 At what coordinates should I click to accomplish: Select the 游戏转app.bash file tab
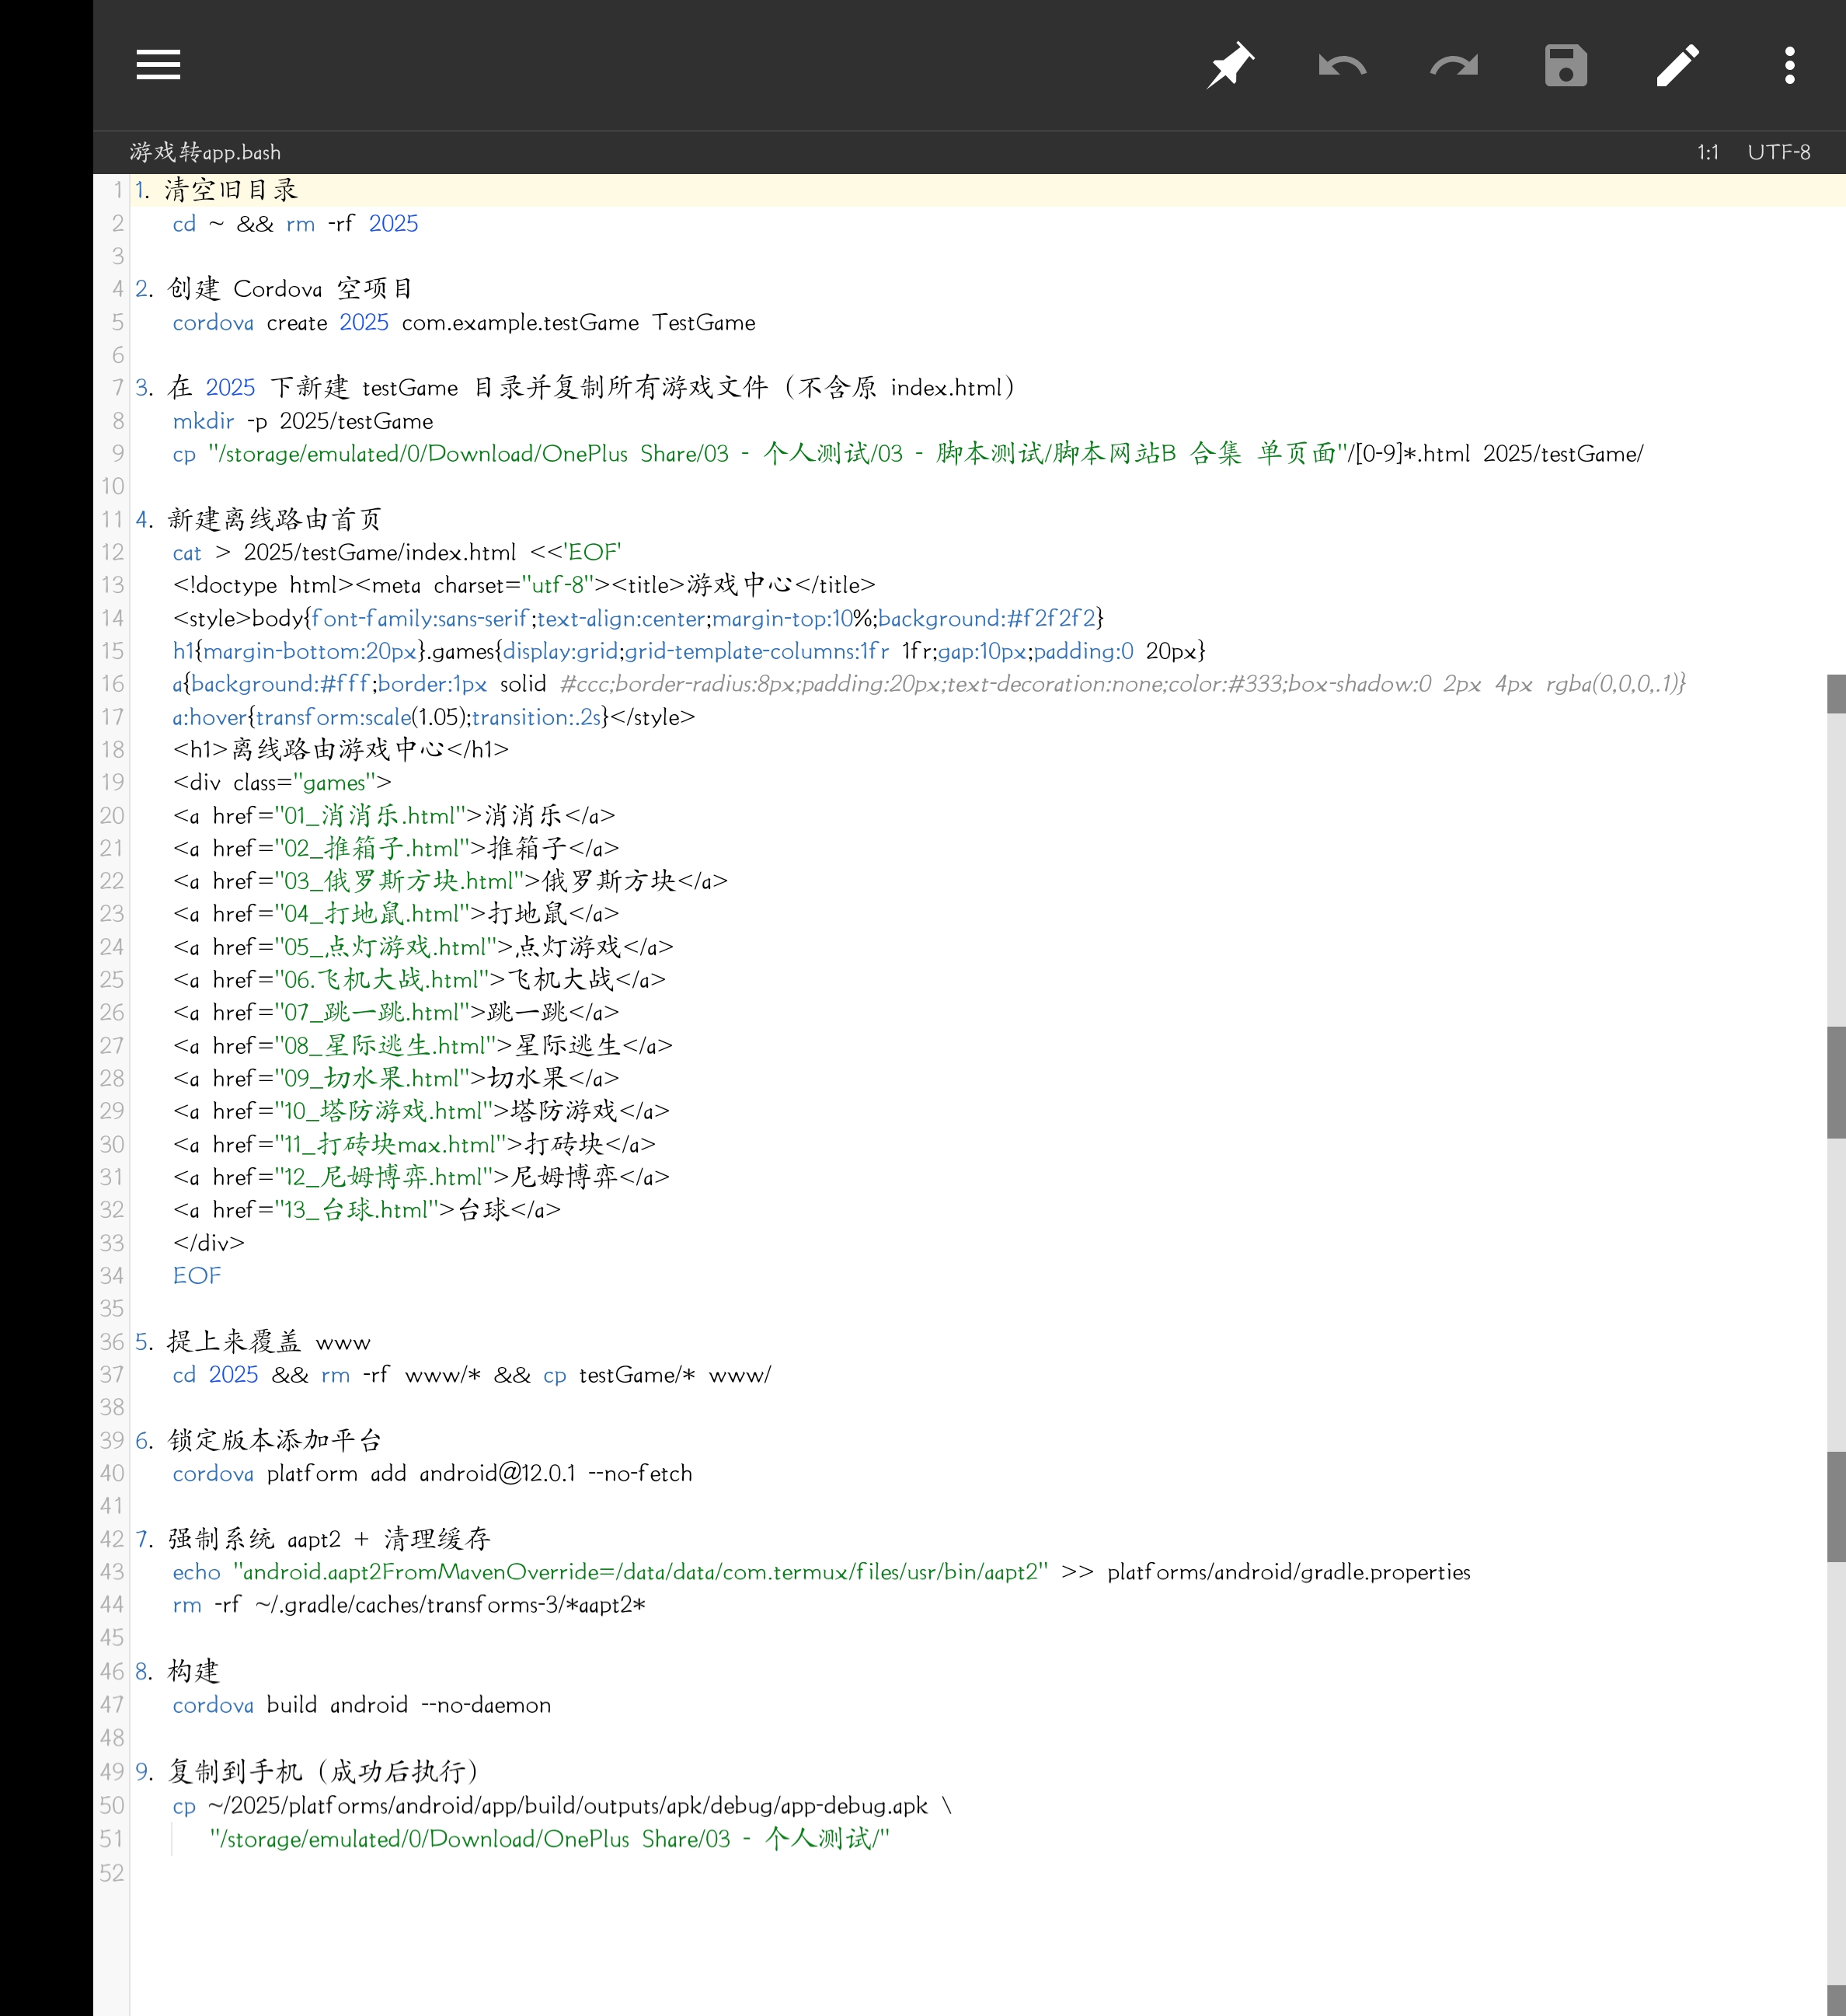(205, 152)
